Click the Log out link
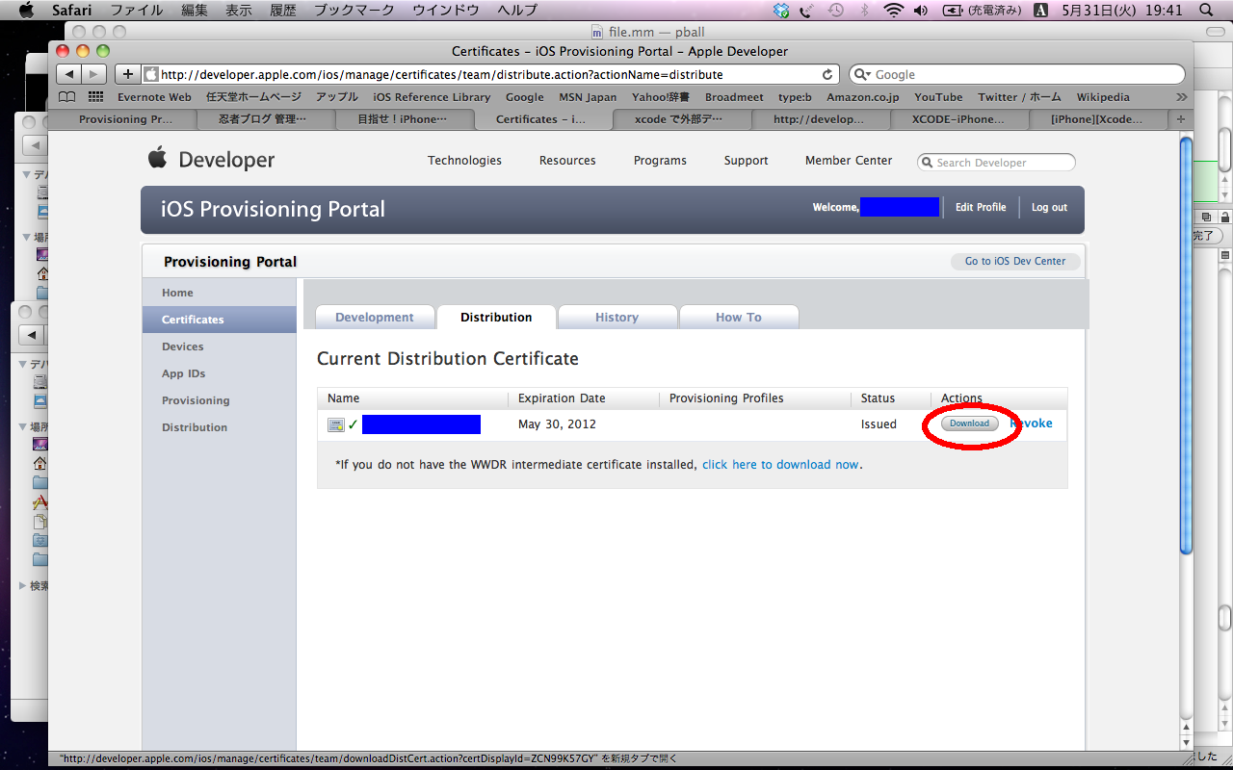 tap(1049, 208)
